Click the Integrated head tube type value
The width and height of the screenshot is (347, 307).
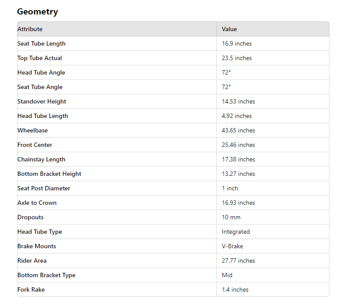click(236, 232)
